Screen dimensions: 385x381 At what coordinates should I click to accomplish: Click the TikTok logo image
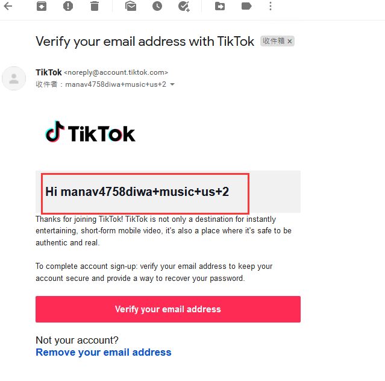click(90, 132)
